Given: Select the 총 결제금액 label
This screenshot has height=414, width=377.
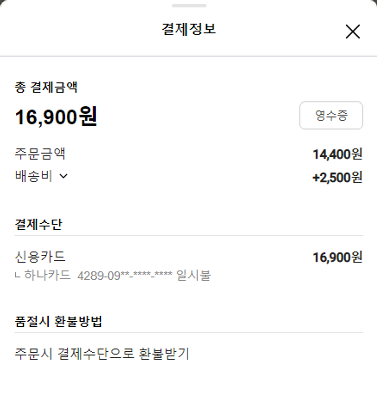Looking at the screenshot, I should [46, 88].
